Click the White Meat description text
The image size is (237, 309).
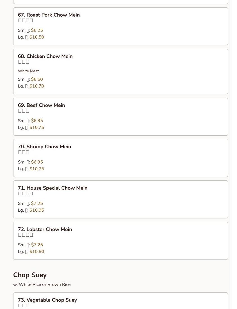click(x=28, y=71)
